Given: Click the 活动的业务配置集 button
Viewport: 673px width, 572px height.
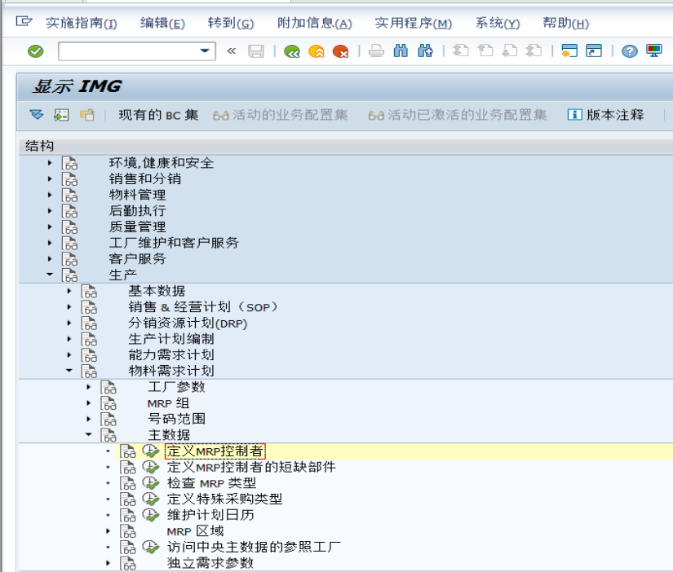Looking at the screenshot, I should [x=281, y=115].
